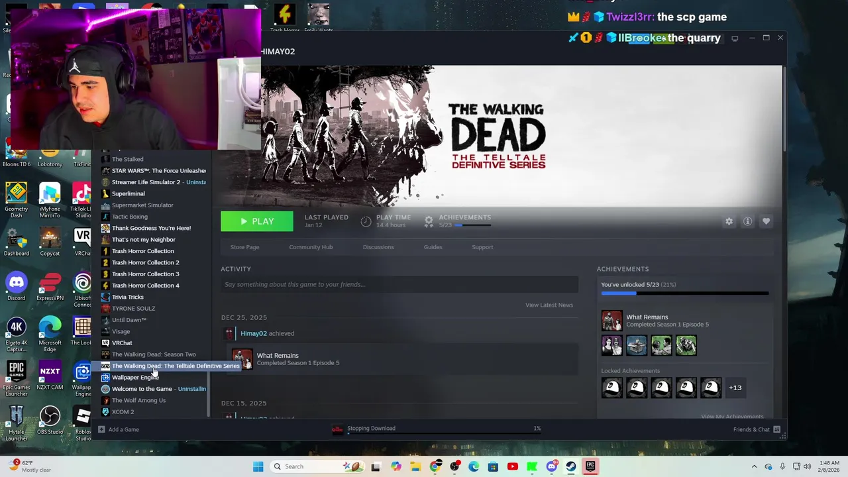This screenshot has width=848, height=477.
Task: Select That's not my Neighbor entry
Action: pos(143,239)
